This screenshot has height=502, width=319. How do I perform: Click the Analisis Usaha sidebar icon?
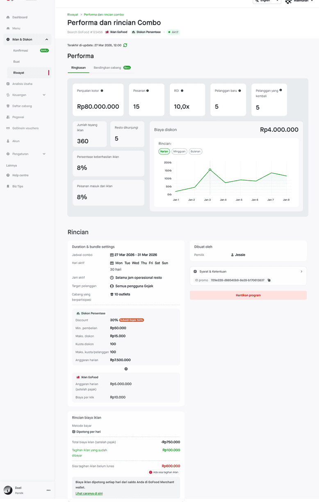(8, 84)
